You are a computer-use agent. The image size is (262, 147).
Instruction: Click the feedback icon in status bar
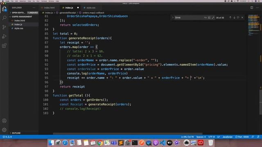(253, 137)
